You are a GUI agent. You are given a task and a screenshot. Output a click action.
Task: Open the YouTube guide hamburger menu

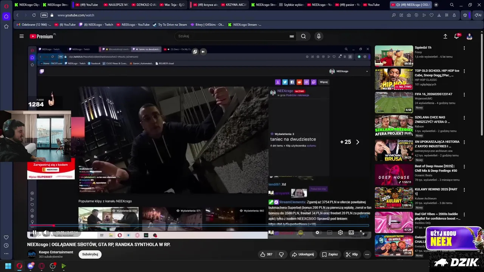coord(22,36)
